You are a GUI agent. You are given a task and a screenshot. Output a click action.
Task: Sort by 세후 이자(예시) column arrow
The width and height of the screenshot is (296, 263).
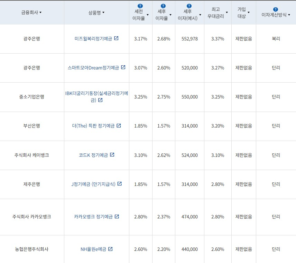tap(200, 15)
